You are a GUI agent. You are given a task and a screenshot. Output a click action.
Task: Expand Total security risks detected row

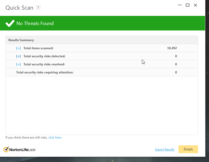18,56
